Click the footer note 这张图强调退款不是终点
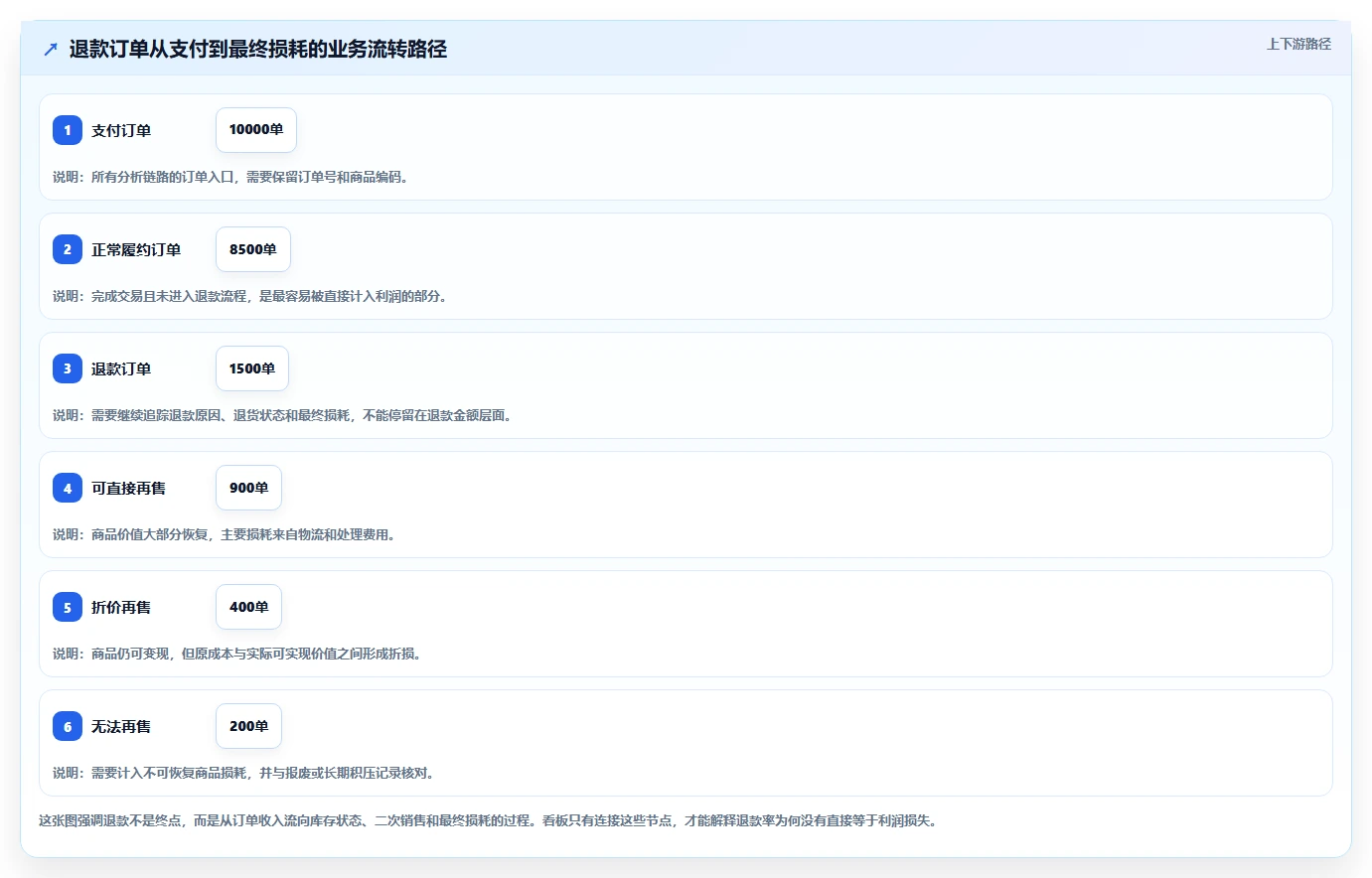Screen dimensions: 1372x878 pyautogui.click(x=488, y=820)
